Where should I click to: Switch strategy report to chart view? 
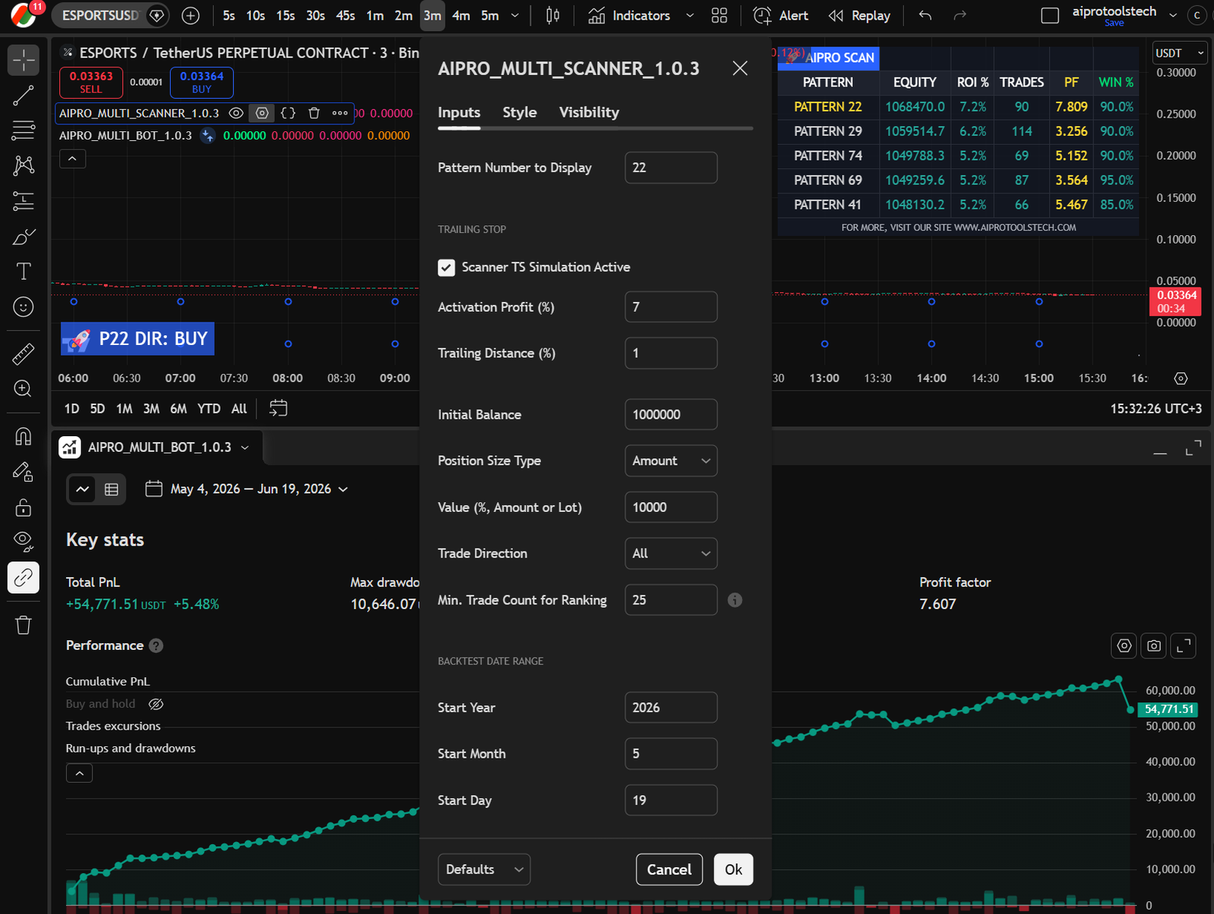tap(83, 489)
